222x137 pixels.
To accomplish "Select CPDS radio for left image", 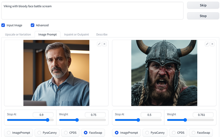I will (66, 133).
